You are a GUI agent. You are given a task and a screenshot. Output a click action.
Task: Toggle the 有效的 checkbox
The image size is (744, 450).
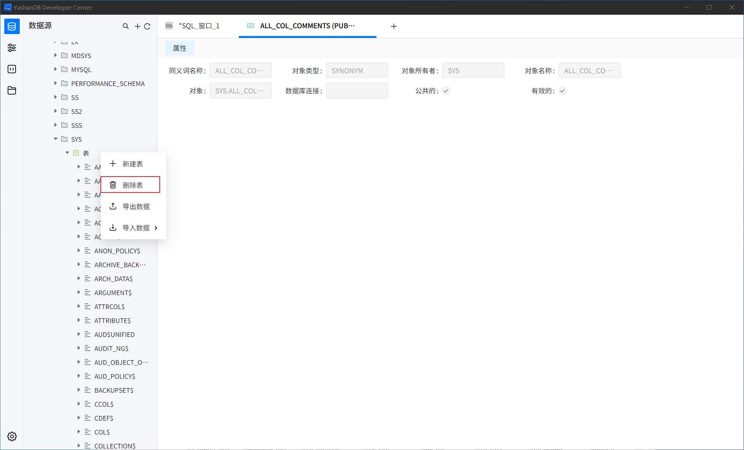coord(563,91)
